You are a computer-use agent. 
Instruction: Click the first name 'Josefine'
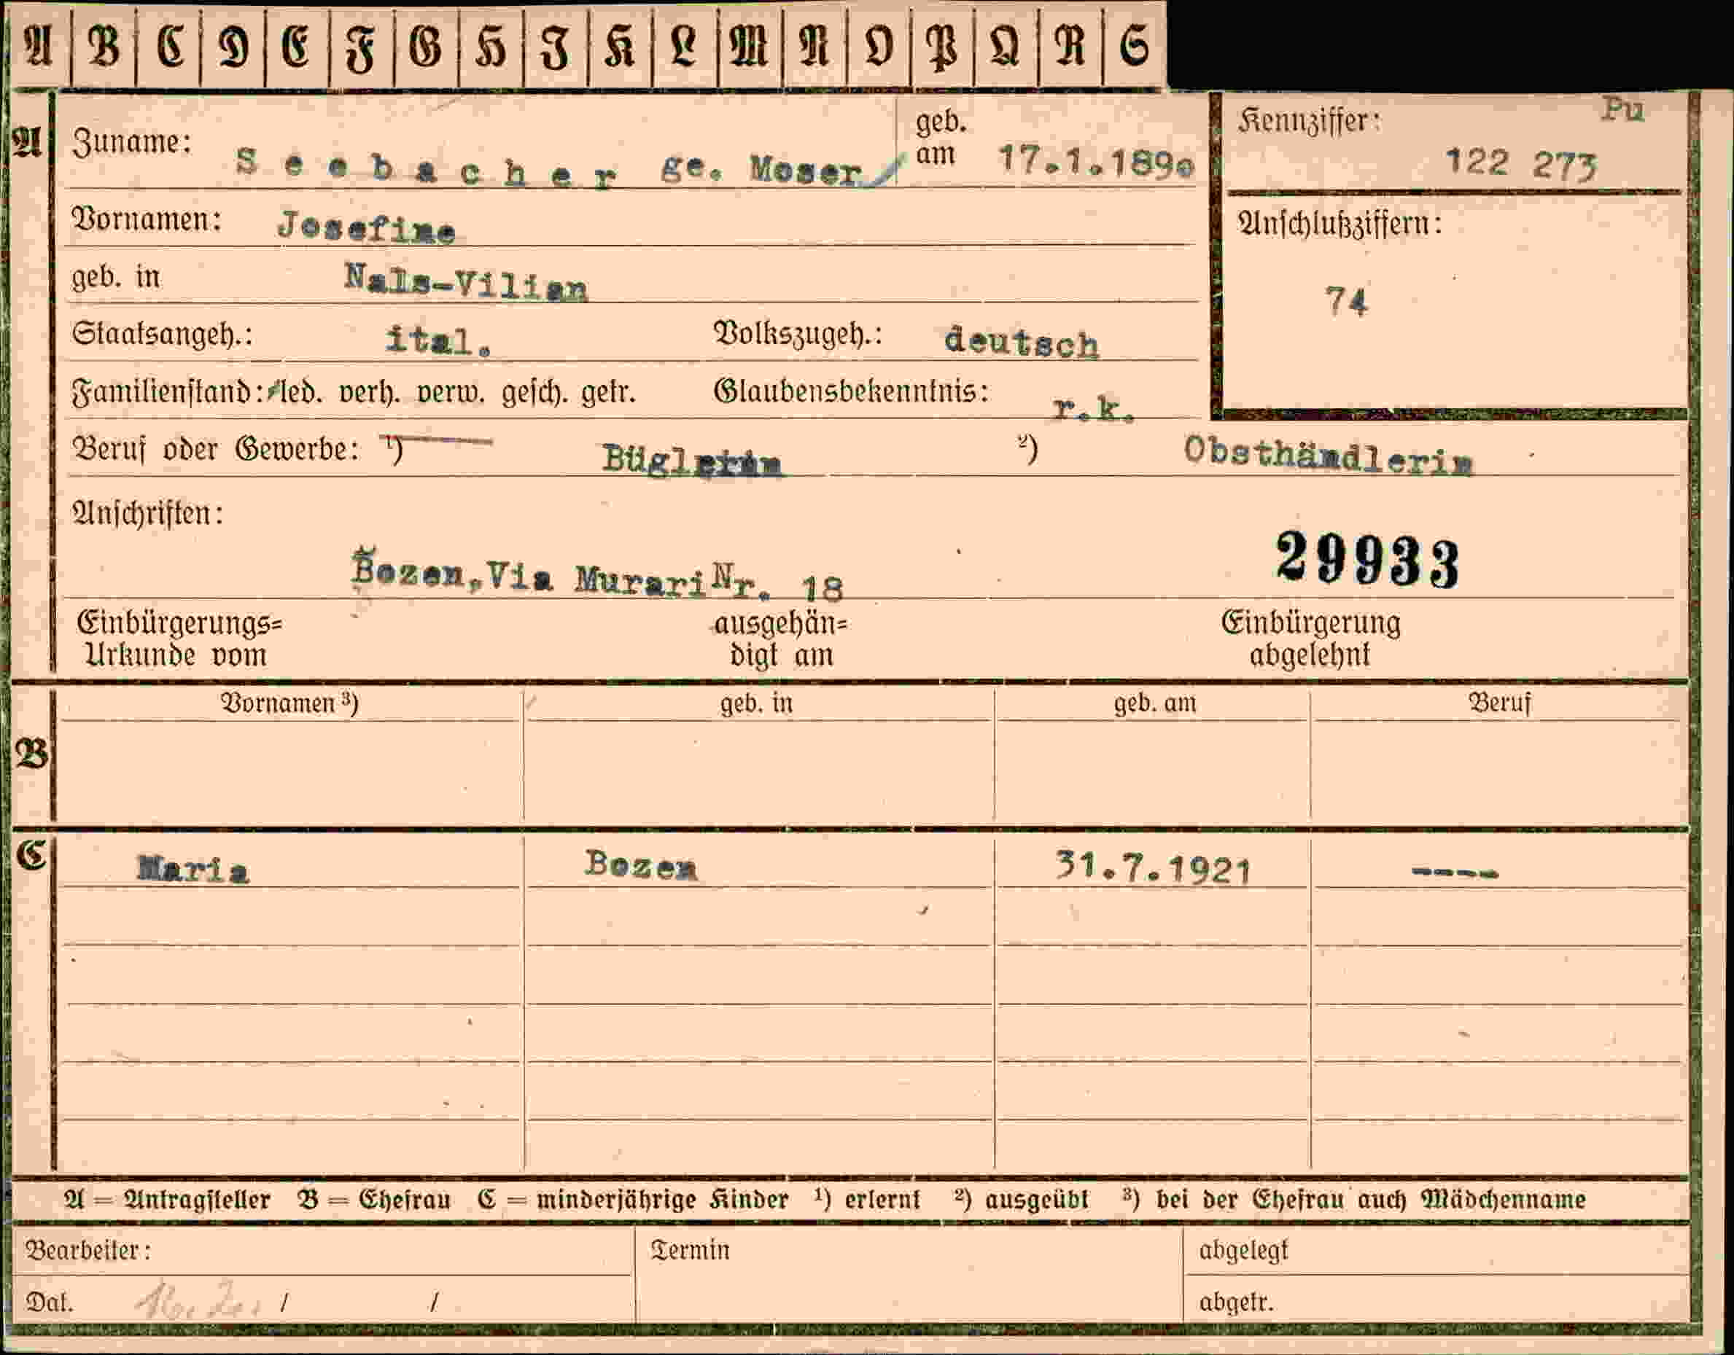366,229
